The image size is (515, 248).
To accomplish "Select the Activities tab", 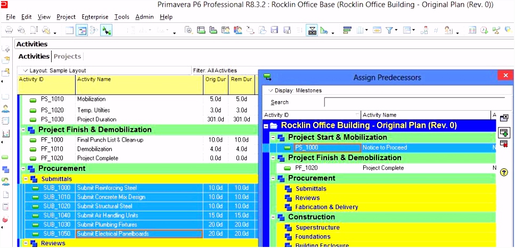I will (x=34, y=56).
